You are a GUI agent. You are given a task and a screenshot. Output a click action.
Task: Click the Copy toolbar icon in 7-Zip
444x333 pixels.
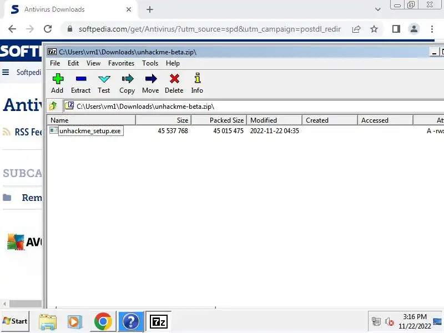[x=128, y=79]
